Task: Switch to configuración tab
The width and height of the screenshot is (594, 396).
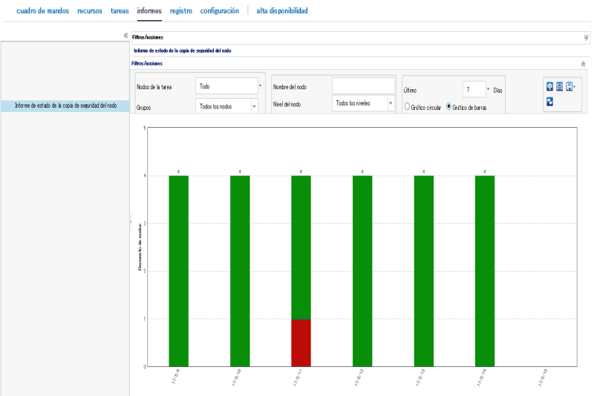Action: 220,11
